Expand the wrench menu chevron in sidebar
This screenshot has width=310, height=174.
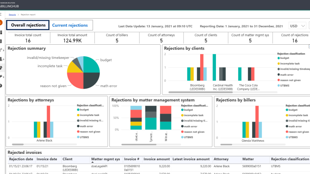tap(3, 77)
